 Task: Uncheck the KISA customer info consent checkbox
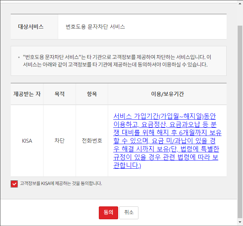14,184
